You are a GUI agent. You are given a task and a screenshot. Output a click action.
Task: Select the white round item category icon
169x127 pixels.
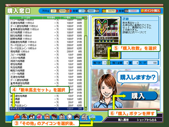click(x=70, y=117)
